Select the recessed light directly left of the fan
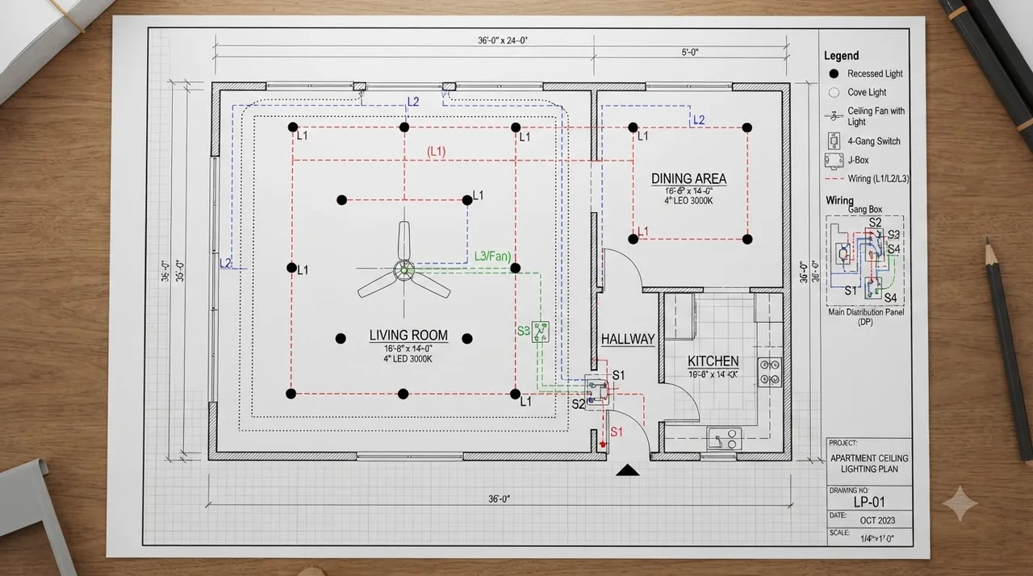Viewport: 1033px width, 576px height. tap(291, 267)
